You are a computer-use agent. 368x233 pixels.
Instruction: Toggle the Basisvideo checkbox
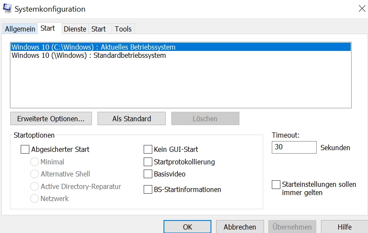click(148, 174)
